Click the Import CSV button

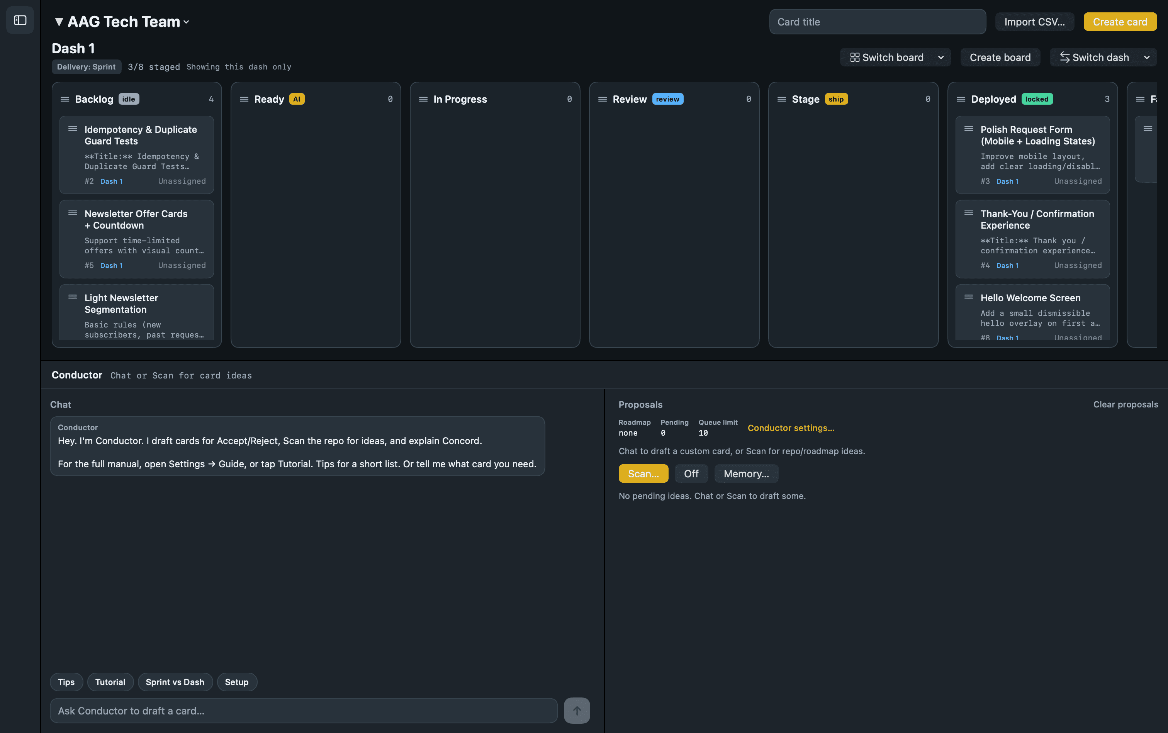1035,22
